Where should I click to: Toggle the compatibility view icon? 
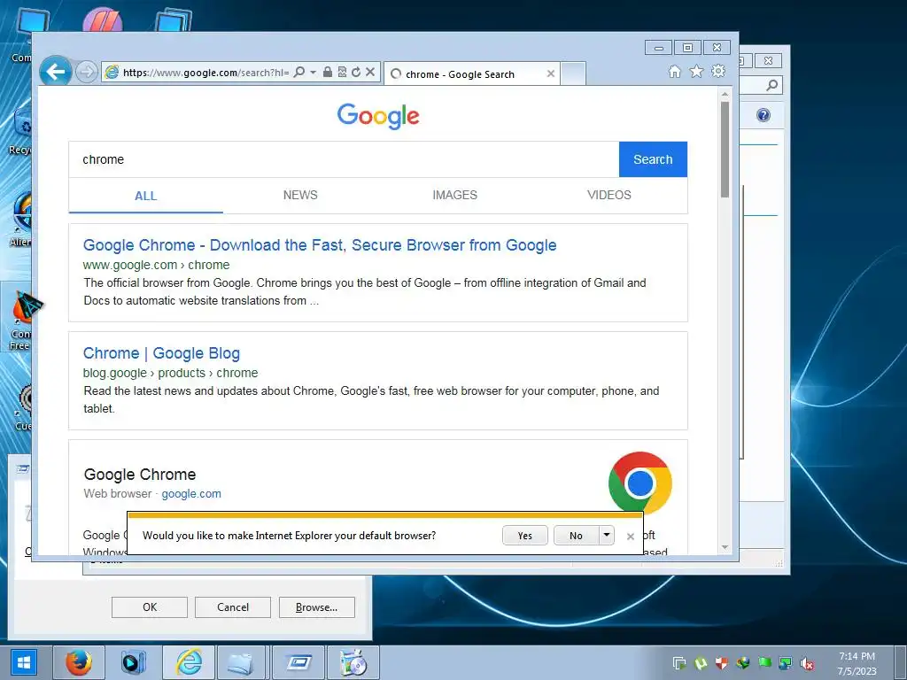342,73
